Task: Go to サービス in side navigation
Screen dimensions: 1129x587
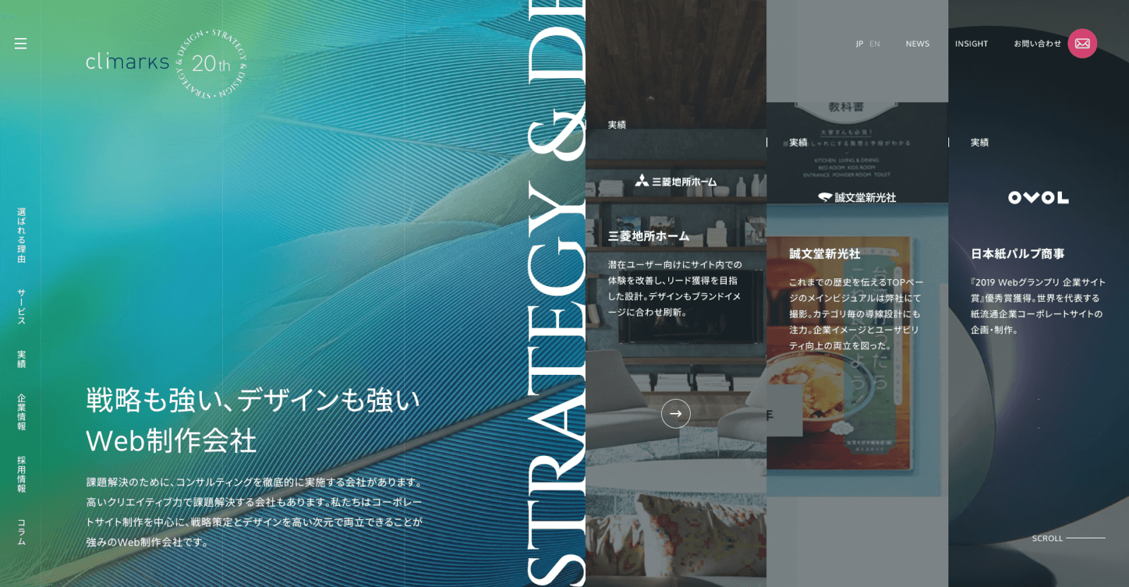Action: 21,307
